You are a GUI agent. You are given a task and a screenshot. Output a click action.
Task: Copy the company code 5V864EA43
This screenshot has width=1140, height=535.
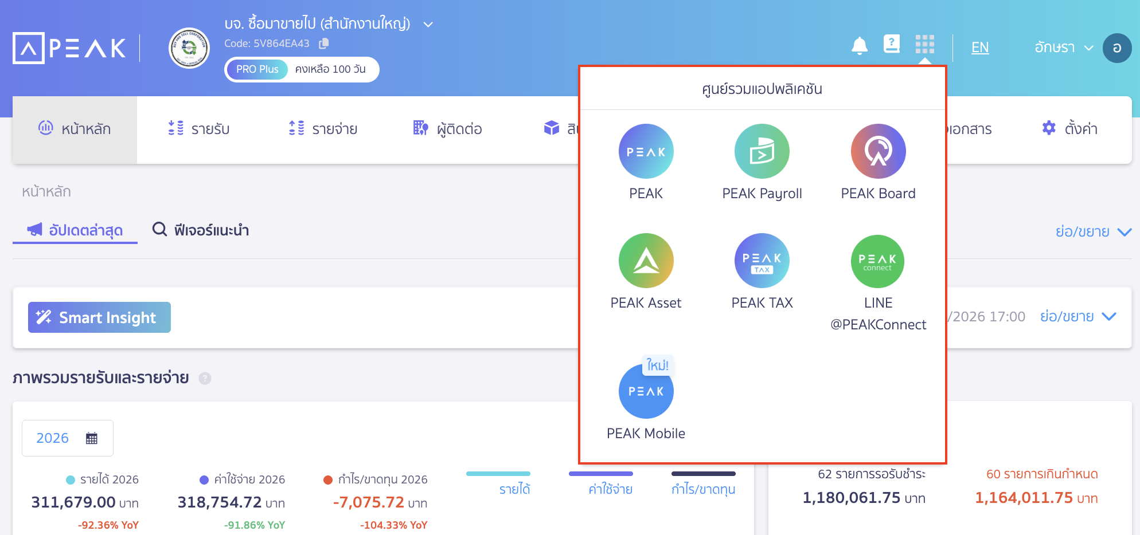(x=324, y=43)
